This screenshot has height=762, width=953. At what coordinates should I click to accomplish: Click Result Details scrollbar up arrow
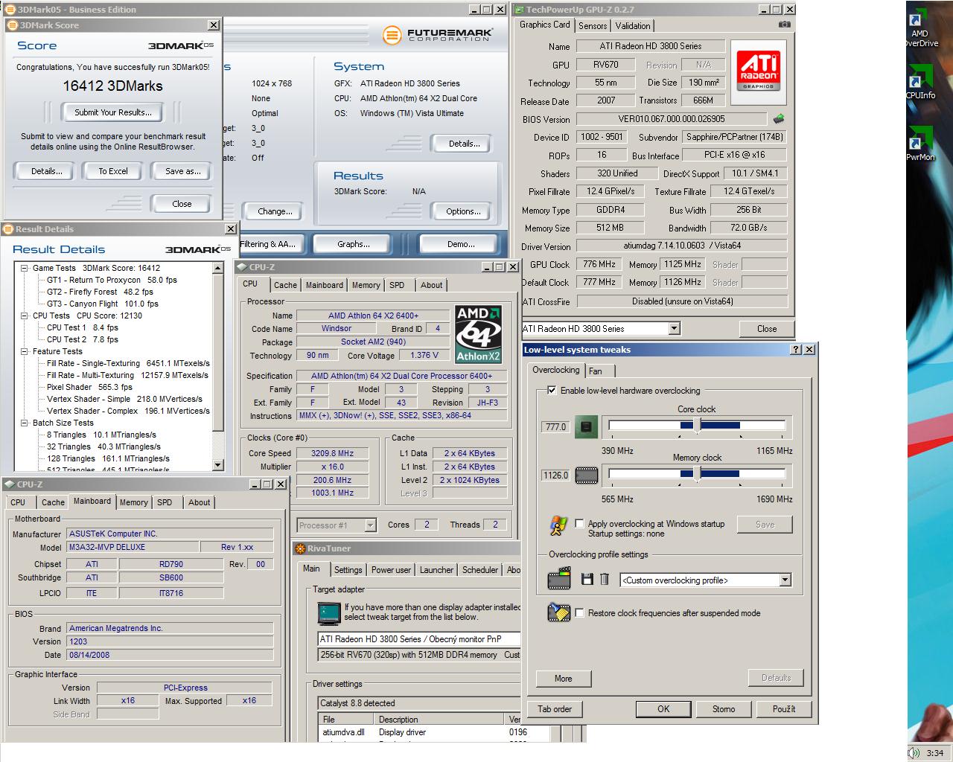[218, 267]
